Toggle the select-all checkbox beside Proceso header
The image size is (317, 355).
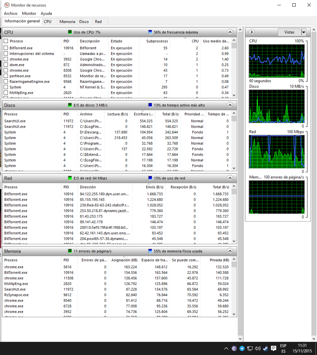pyautogui.click(x=6, y=41)
